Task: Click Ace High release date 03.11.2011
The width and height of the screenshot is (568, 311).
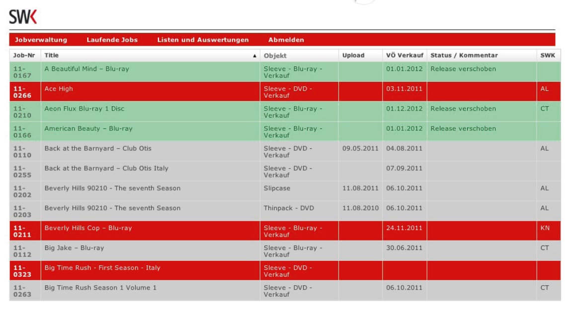Action: tap(405, 89)
